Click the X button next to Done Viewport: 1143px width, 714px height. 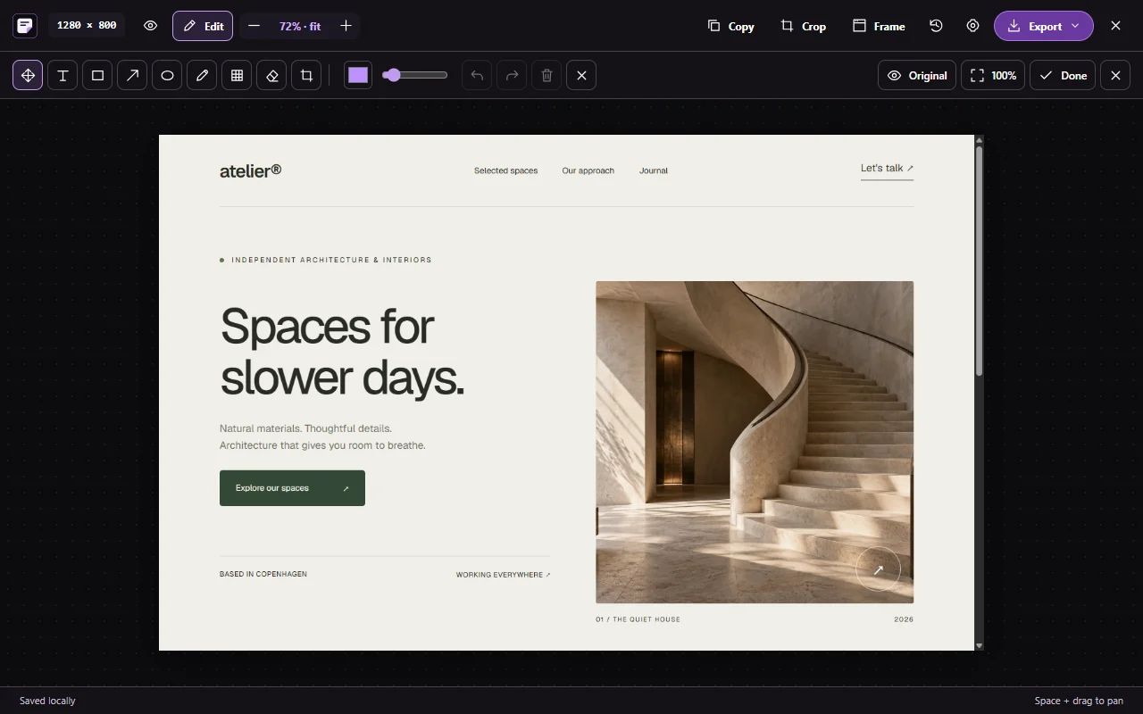tap(1115, 75)
